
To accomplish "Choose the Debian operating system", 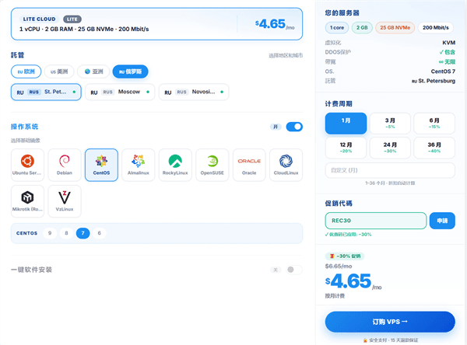I will (x=65, y=165).
